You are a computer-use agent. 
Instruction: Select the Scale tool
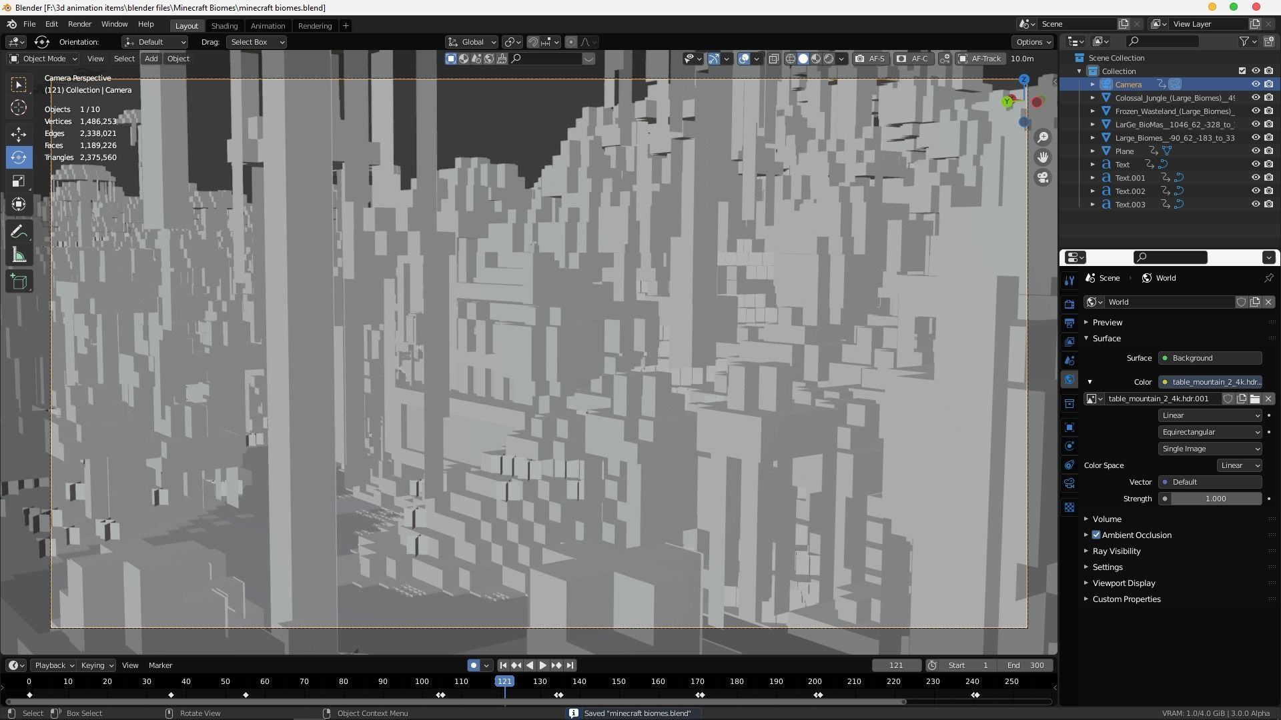coord(19,181)
